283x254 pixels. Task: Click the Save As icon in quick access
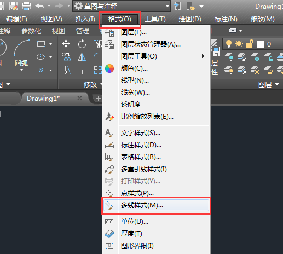tap(13, 6)
